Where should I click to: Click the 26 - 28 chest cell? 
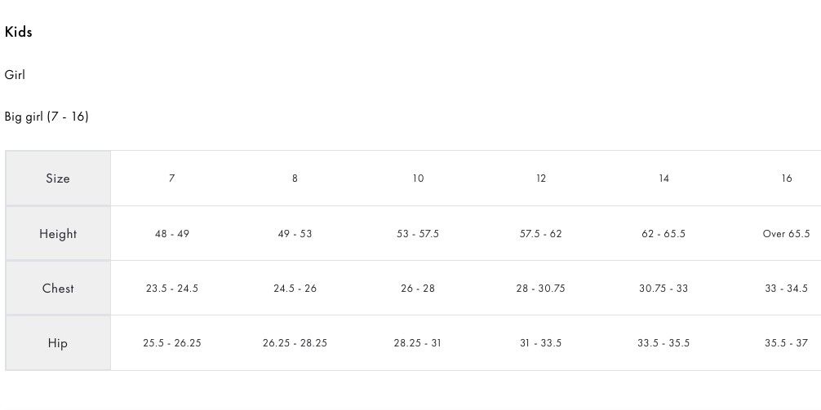418,289
